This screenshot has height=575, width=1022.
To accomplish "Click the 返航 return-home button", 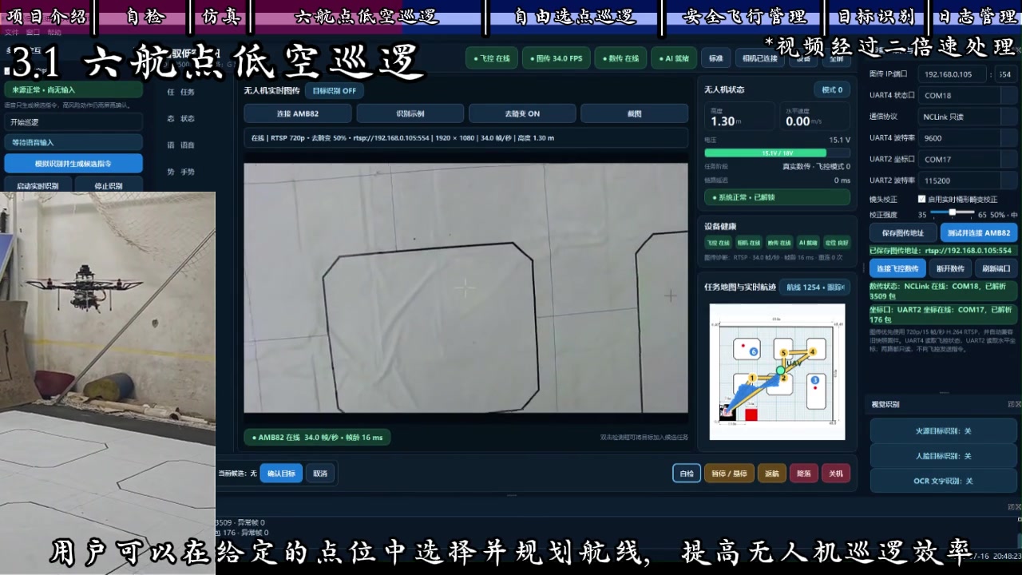I will click(772, 474).
